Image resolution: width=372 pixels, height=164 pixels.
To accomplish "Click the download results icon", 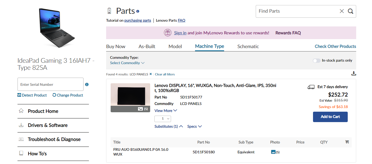I will [x=354, y=73].
